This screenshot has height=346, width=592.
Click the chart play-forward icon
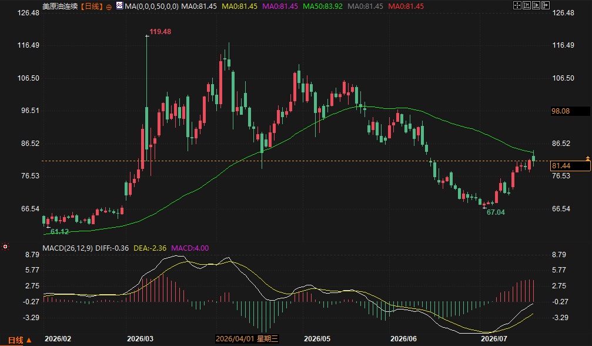(x=536, y=5)
